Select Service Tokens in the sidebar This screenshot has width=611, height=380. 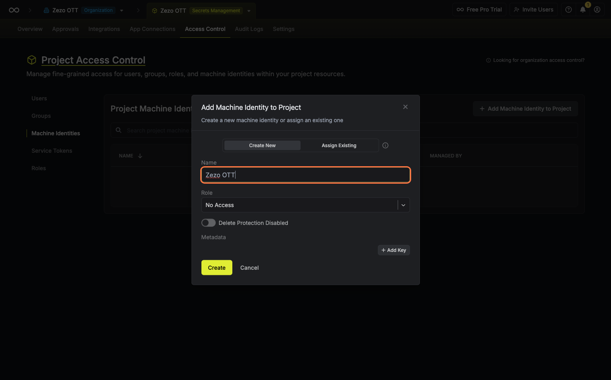pos(52,151)
